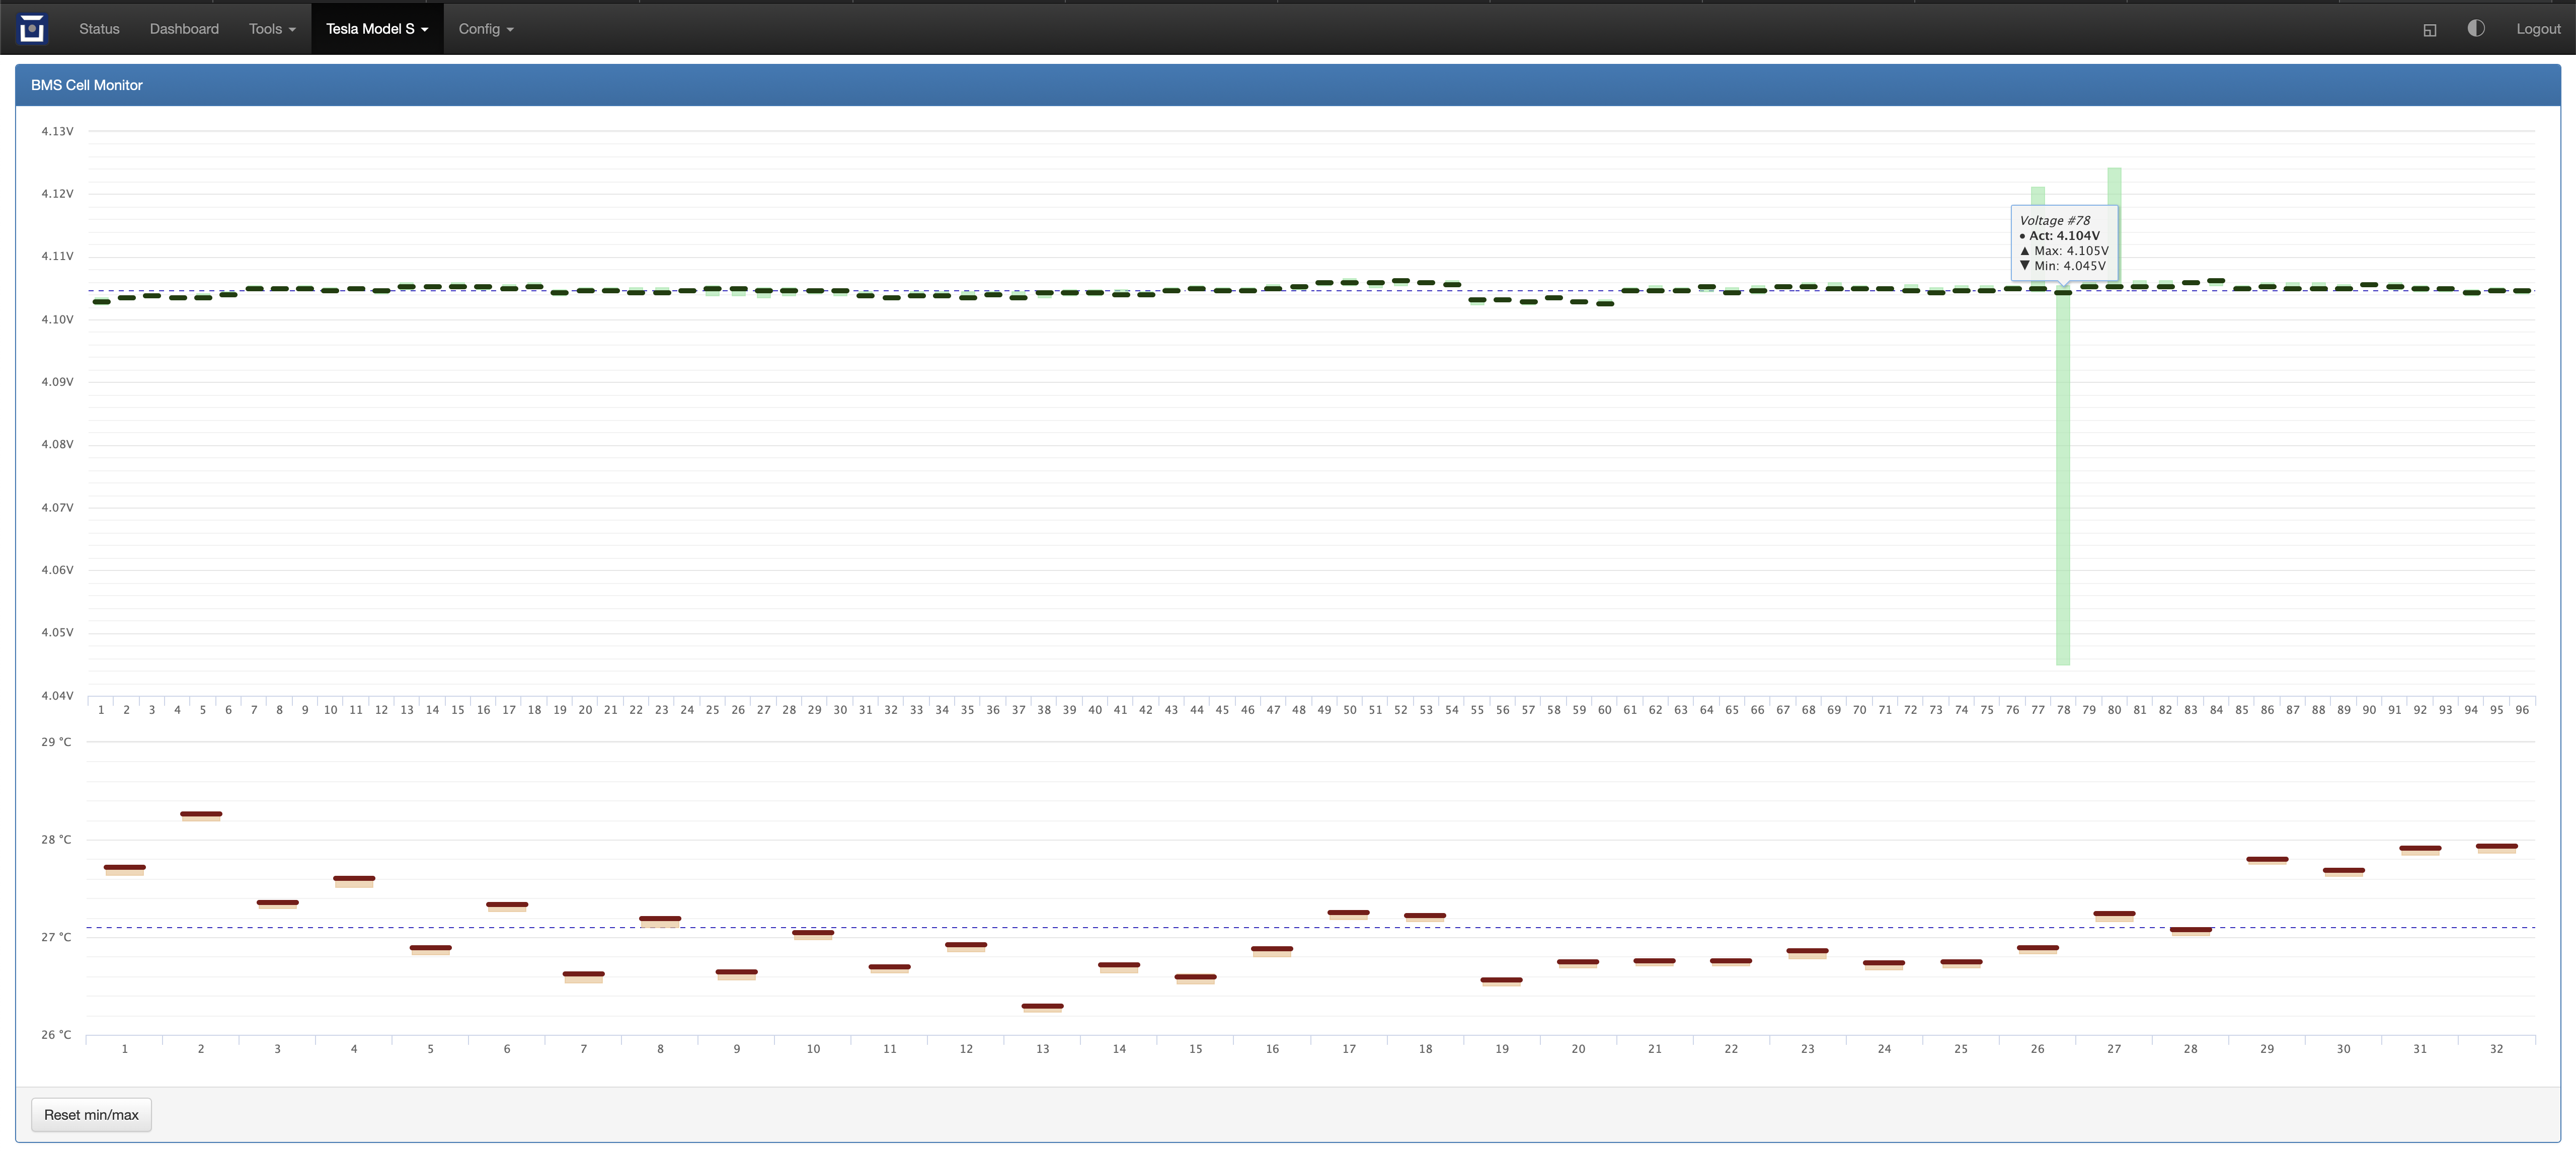Click the Voltage #78 tooltip box
The image size is (2576, 1155).
[x=2063, y=243]
